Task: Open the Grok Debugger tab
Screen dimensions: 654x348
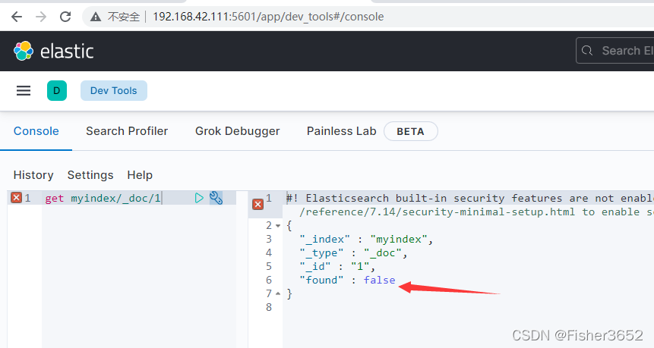Action: tap(237, 131)
